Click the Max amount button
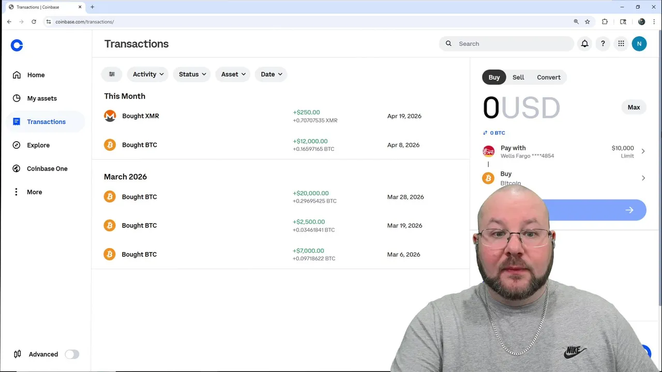The width and height of the screenshot is (662, 372). tap(634, 107)
